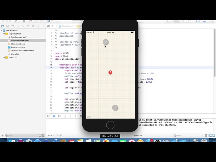Click the simulator Home button

[x=110, y=125]
